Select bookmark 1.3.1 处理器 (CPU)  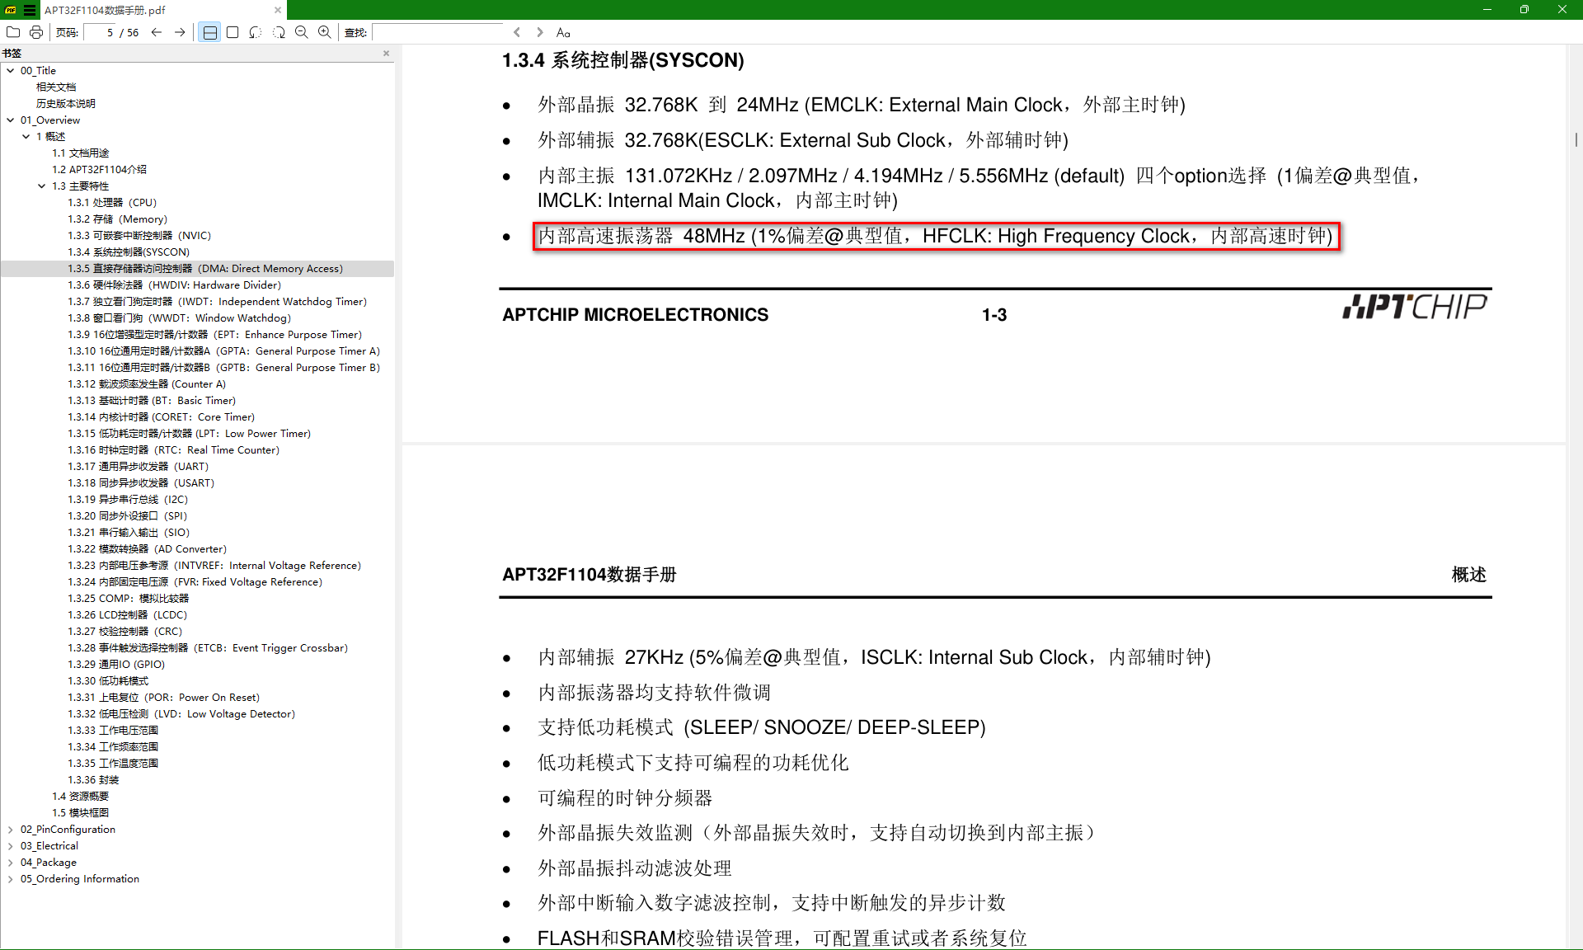[x=112, y=203]
